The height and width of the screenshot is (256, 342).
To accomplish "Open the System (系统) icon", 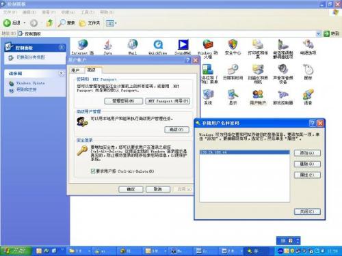I will [x=208, y=97].
